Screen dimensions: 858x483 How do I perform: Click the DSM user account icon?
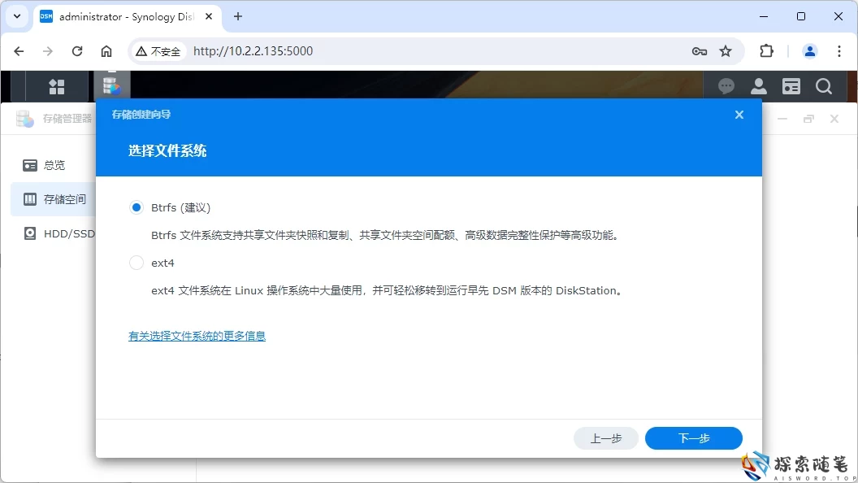(758, 85)
